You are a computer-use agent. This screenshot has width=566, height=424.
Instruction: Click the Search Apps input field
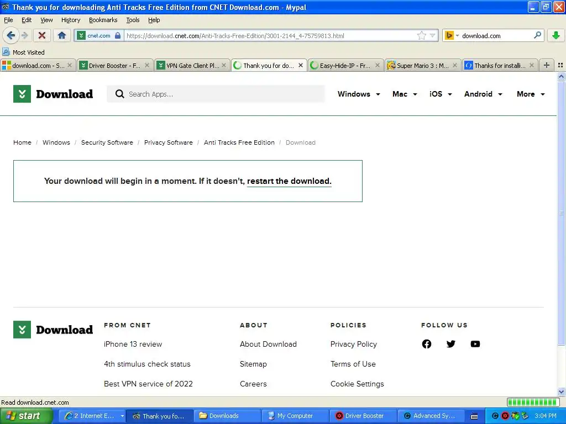click(216, 94)
